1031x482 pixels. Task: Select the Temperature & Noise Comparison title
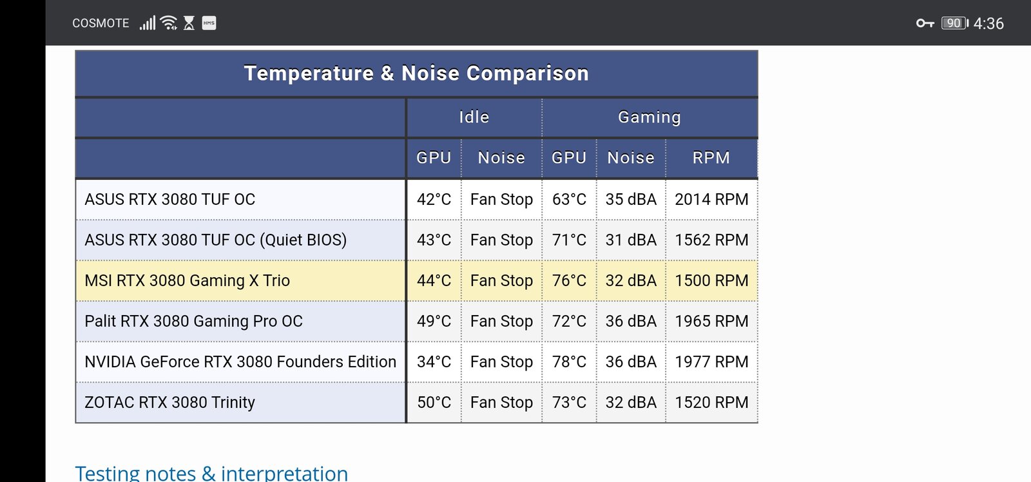pyautogui.click(x=416, y=73)
